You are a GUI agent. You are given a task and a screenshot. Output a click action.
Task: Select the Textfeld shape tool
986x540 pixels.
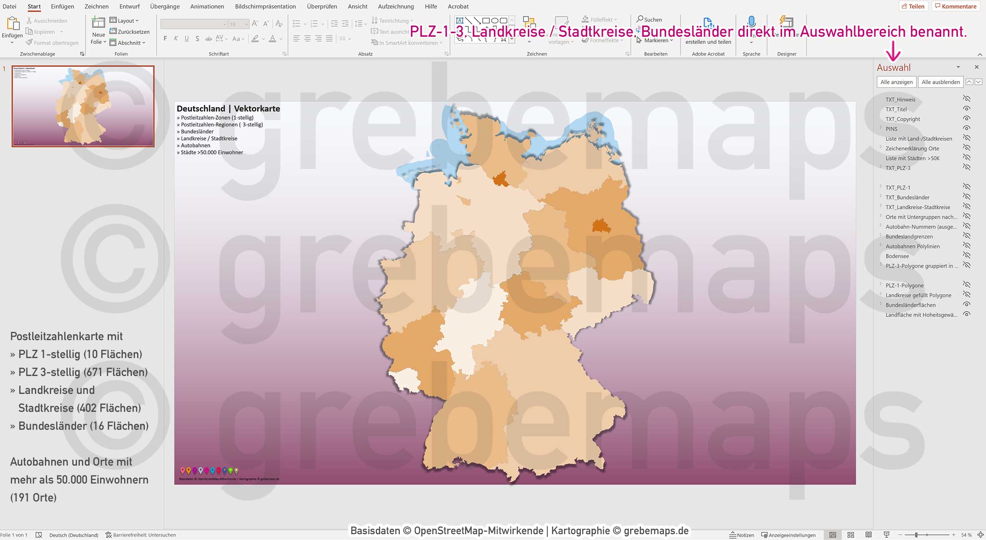click(459, 20)
